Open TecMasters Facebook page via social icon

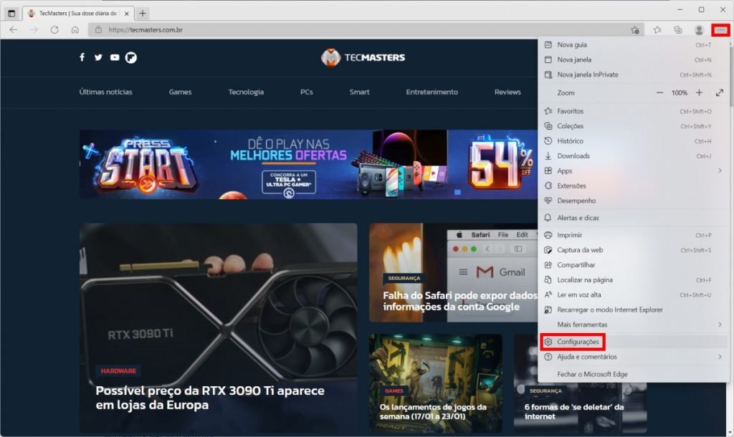[x=82, y=57]
